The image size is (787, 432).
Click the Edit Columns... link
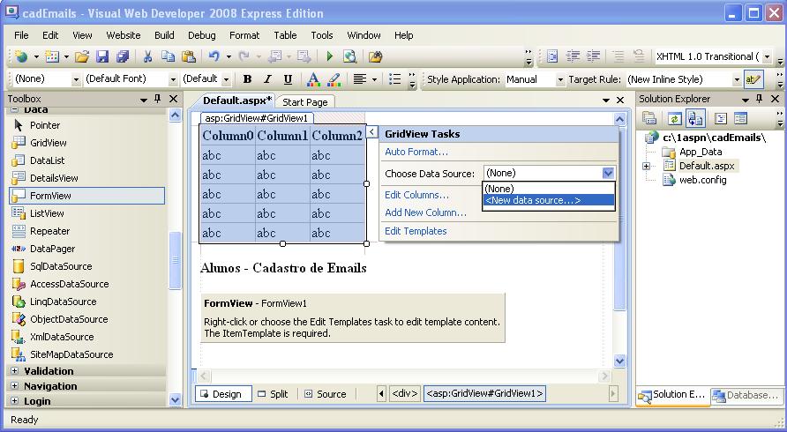click(x=416, y=195)
